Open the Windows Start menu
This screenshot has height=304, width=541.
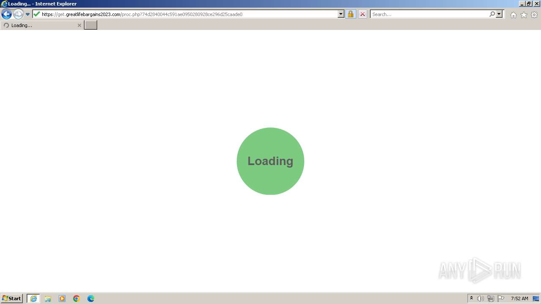click(12, 299)
